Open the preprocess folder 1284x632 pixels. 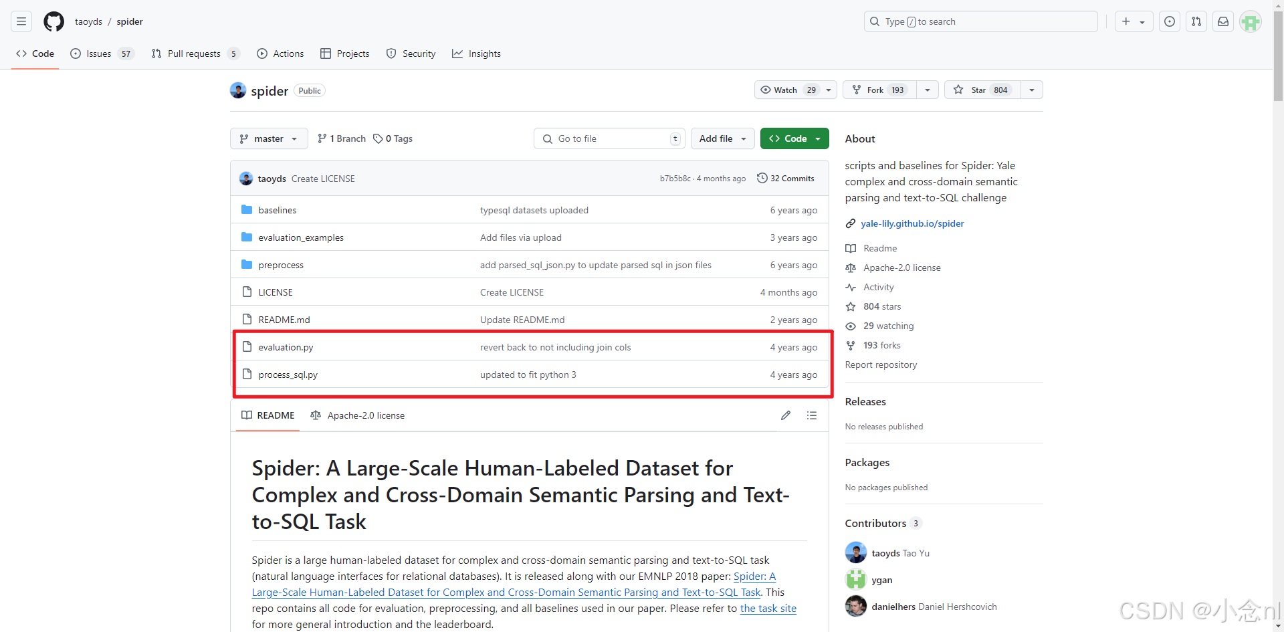[x=281, y=265]
